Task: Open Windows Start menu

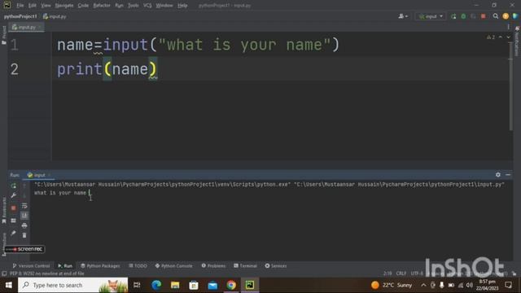Action: pos(9,285)
